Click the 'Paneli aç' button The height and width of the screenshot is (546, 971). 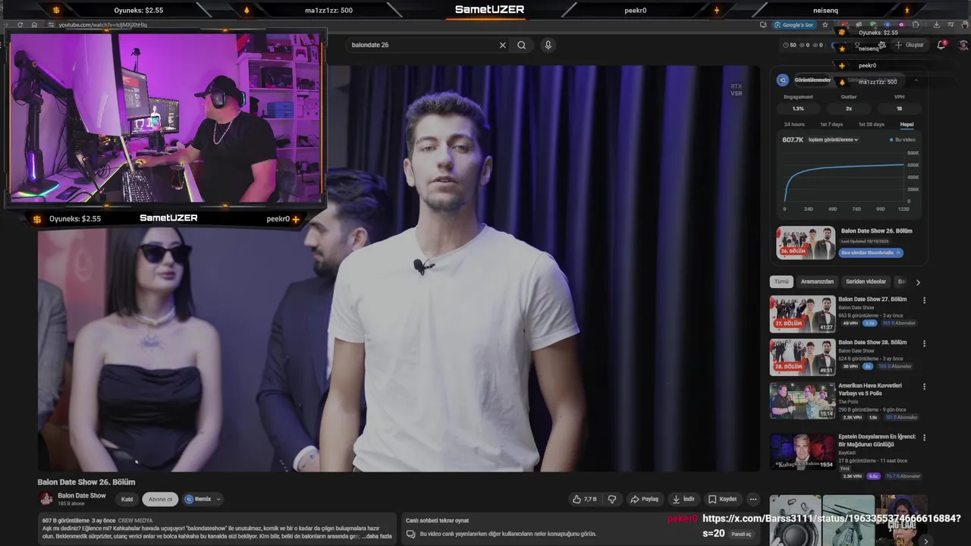(741, 534)
